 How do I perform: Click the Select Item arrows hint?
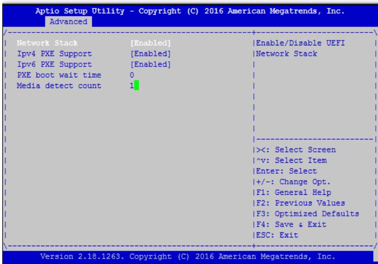click(291, 160)
